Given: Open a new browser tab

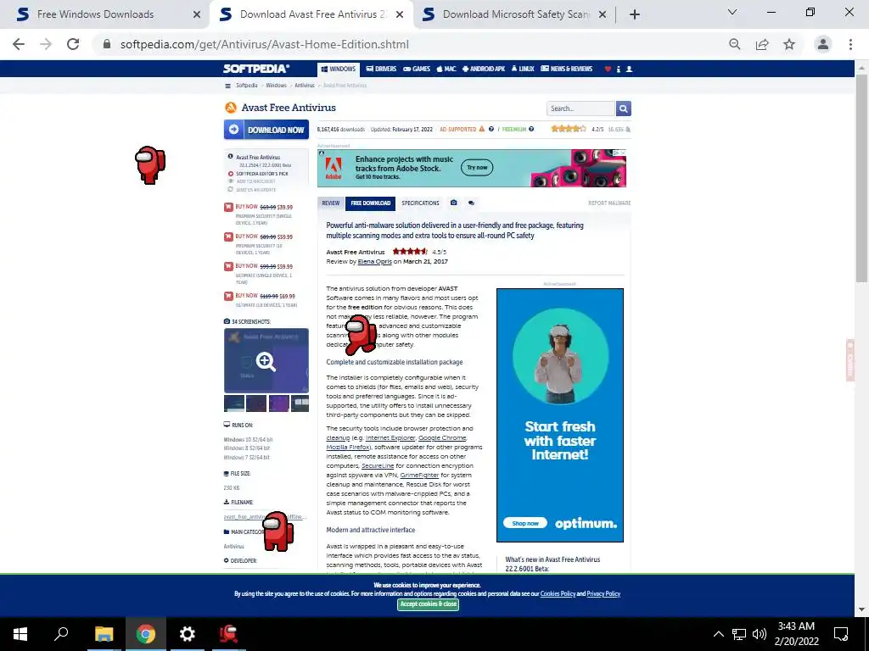Looking at the screenshot, I should tap(635, 14).
